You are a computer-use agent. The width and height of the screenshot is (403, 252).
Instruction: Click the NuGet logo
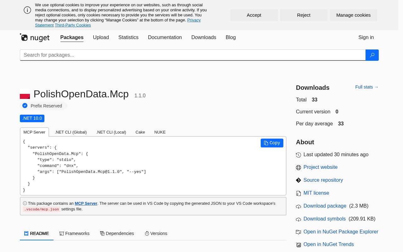coord(35,37)
